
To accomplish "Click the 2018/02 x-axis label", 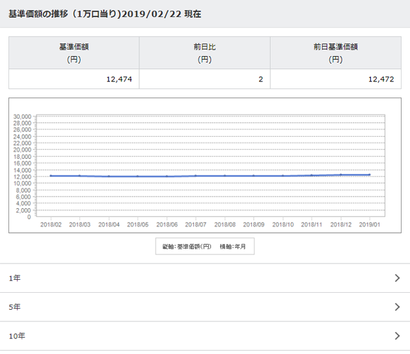I will pos(51,224).
